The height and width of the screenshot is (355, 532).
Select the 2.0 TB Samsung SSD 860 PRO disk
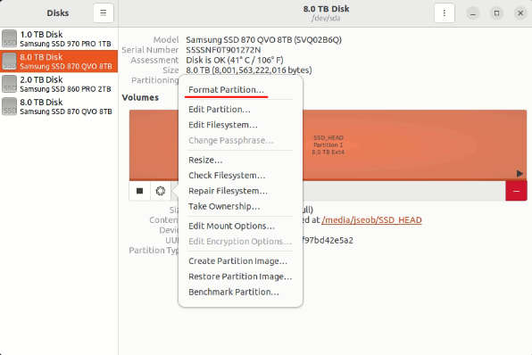point(59,84)
